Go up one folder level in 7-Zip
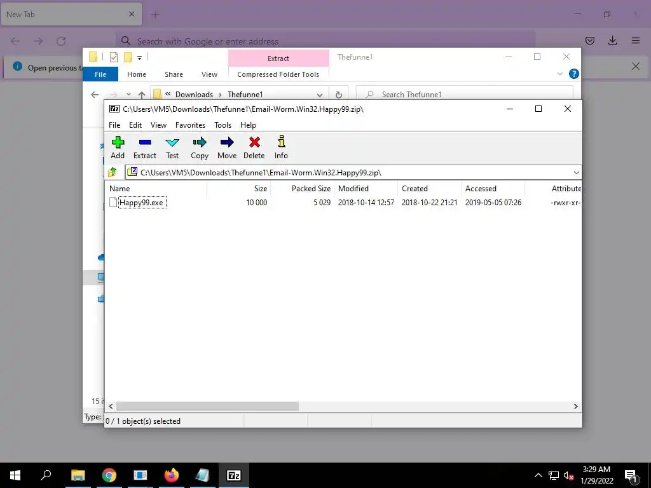The image size is (651, 488). (x=113, y=172)
